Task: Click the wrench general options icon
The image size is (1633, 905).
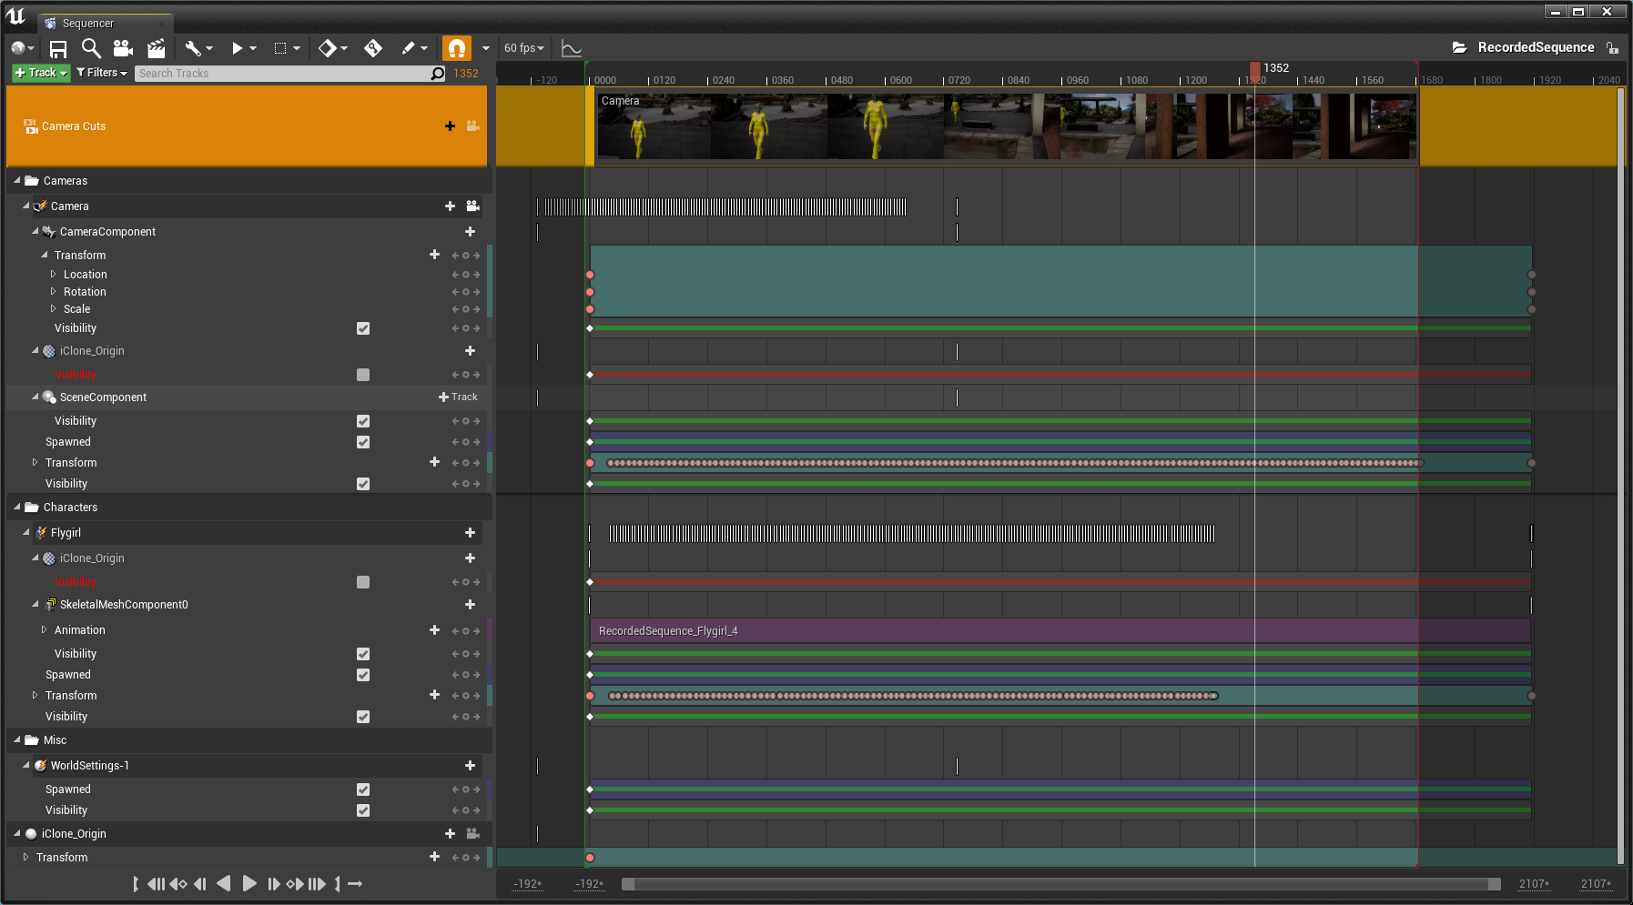Action: pyautogui.click(x=192, y=48)
